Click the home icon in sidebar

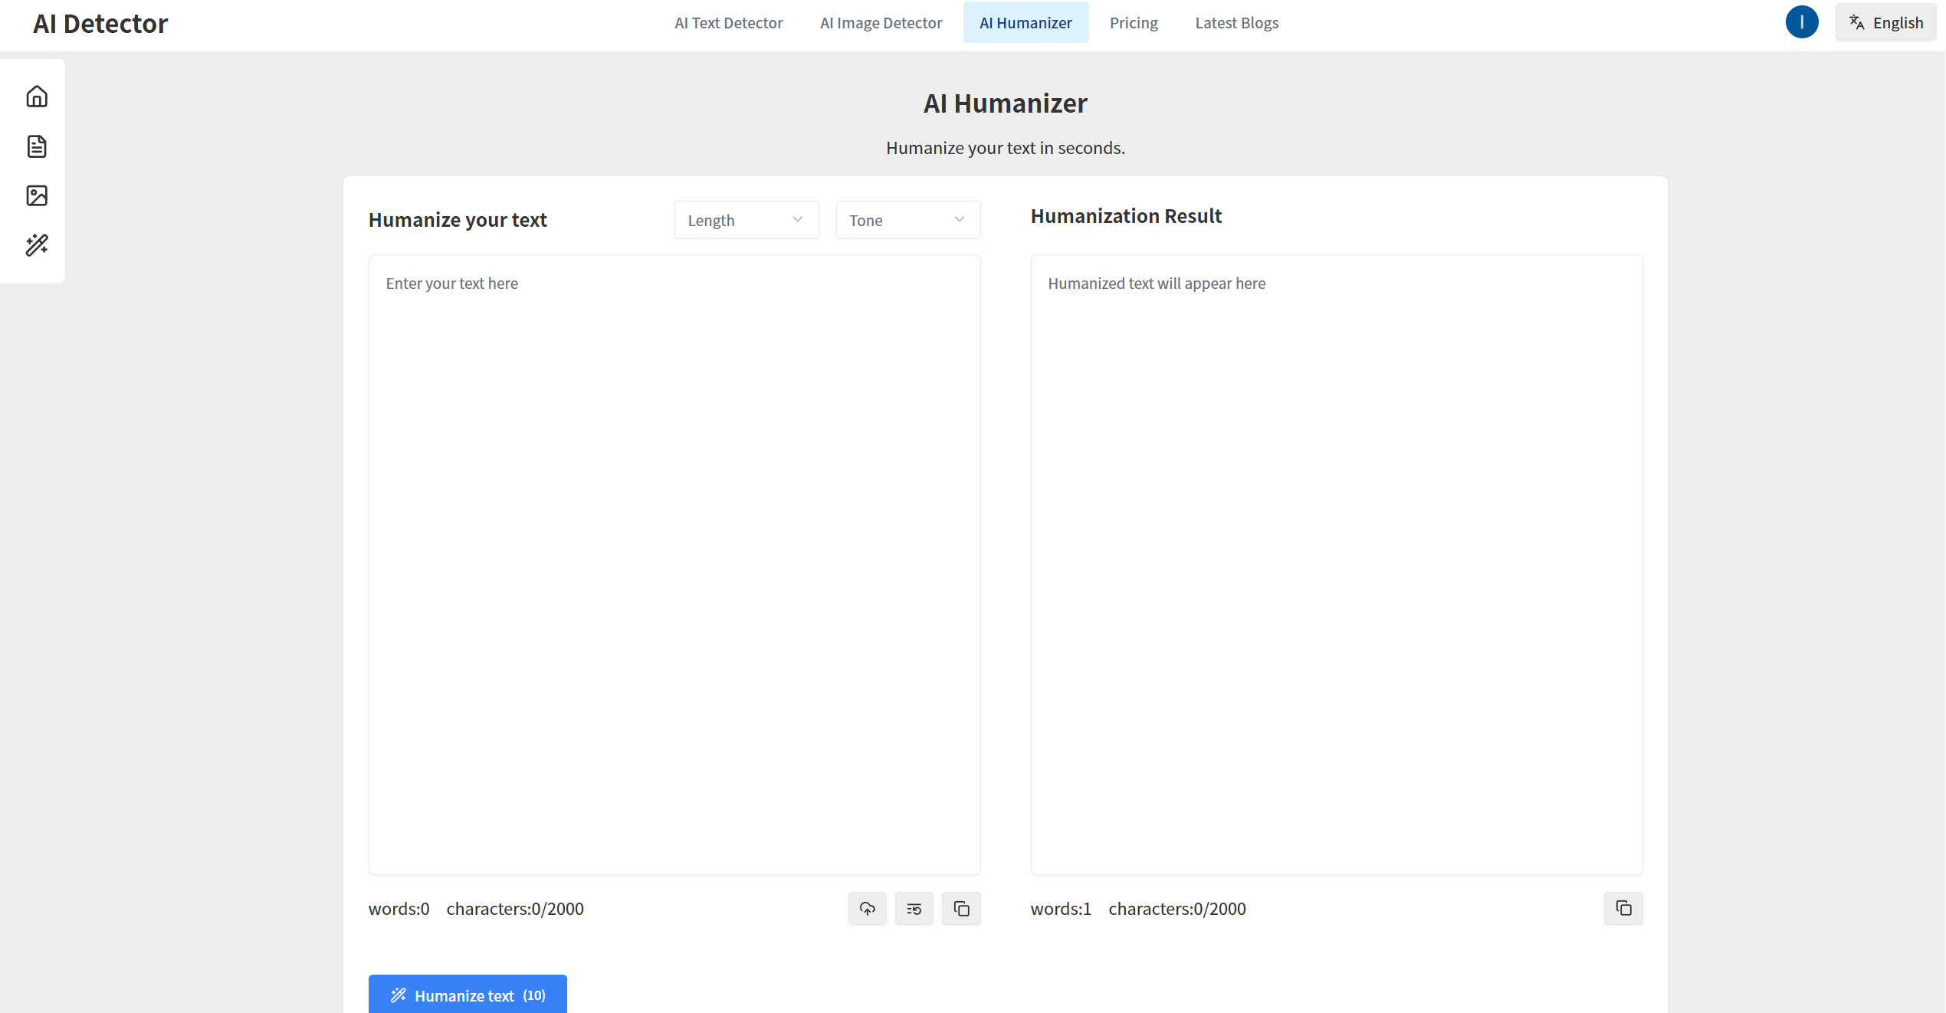(37, 97)
